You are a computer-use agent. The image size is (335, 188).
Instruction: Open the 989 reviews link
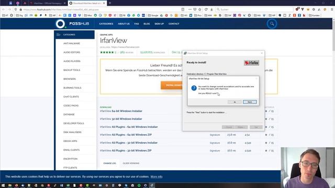coord(126,52)
